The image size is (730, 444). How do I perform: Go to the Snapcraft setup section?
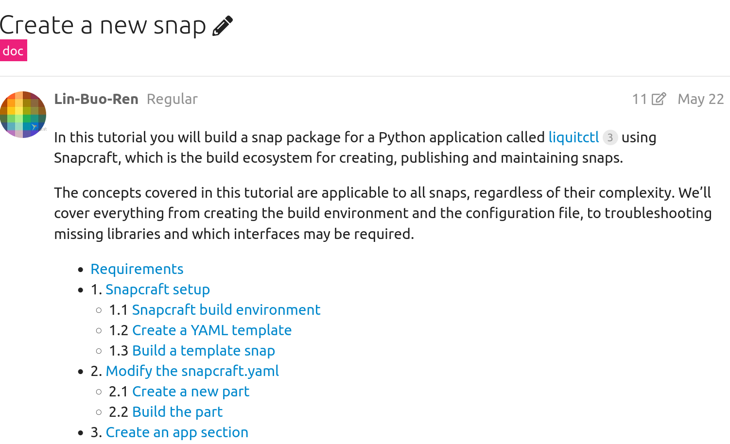(157, 290)
